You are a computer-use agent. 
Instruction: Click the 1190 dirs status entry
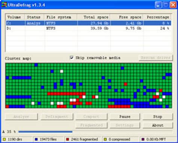pyautogui.click(x=15, y=139)
